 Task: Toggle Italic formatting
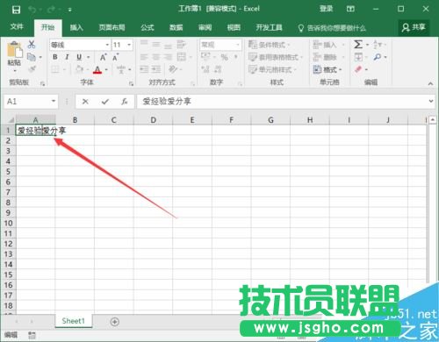coord(67,57)
